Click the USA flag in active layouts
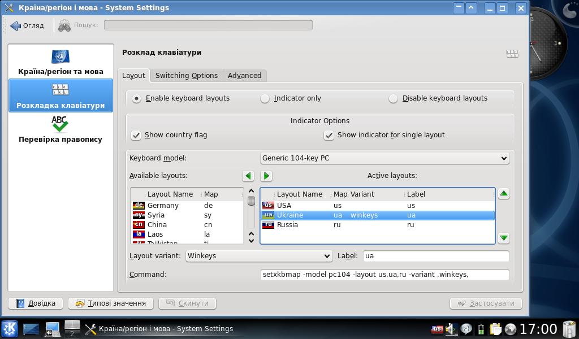 (268, 206)
